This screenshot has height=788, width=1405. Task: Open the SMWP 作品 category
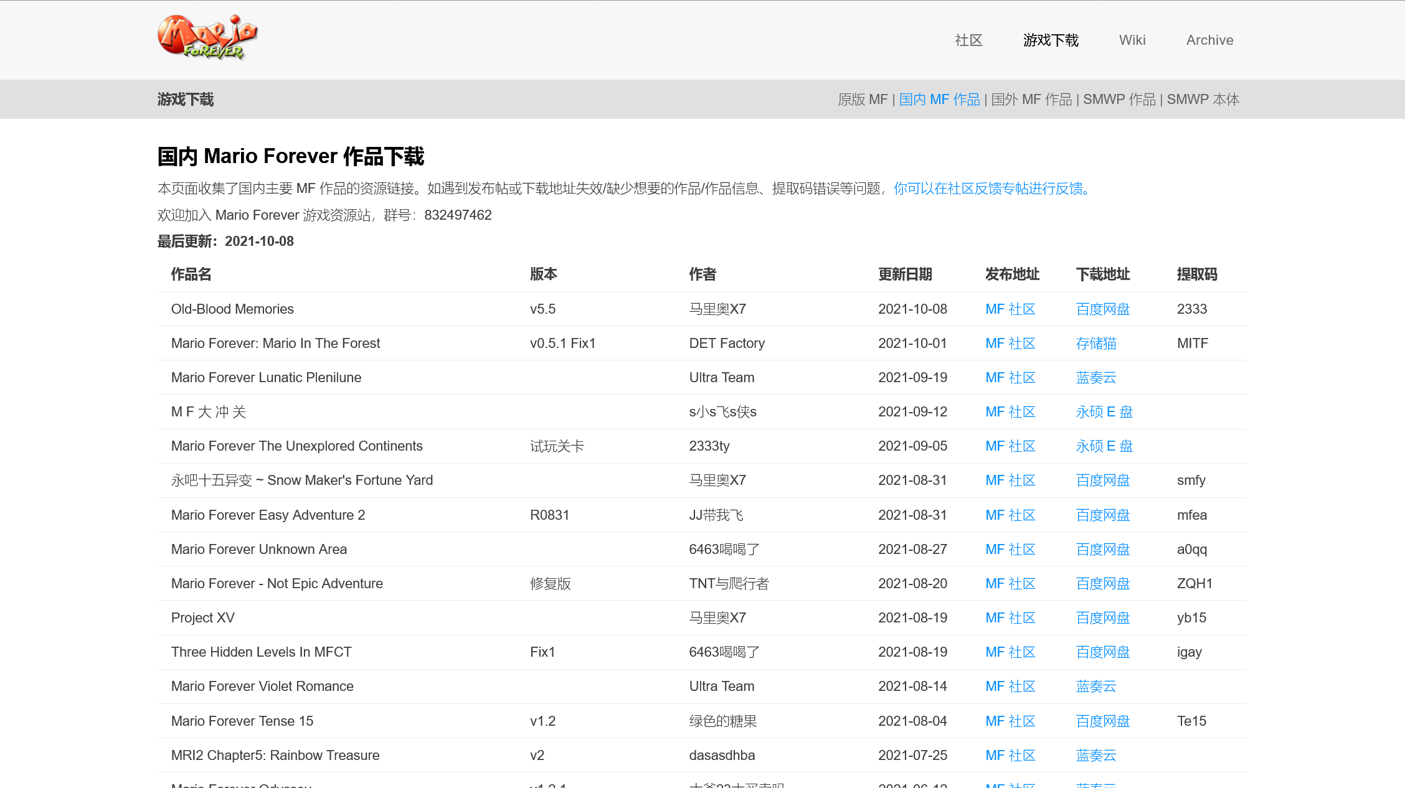[1119, 100]
